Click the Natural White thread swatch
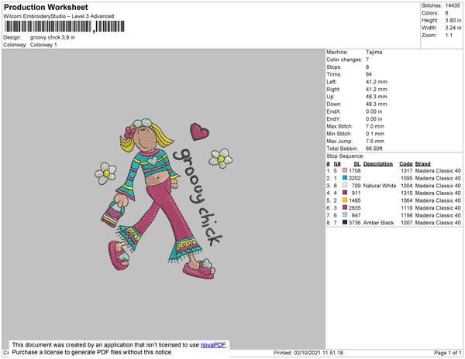This screenshot has height=359, width=465. pos(345,185)
